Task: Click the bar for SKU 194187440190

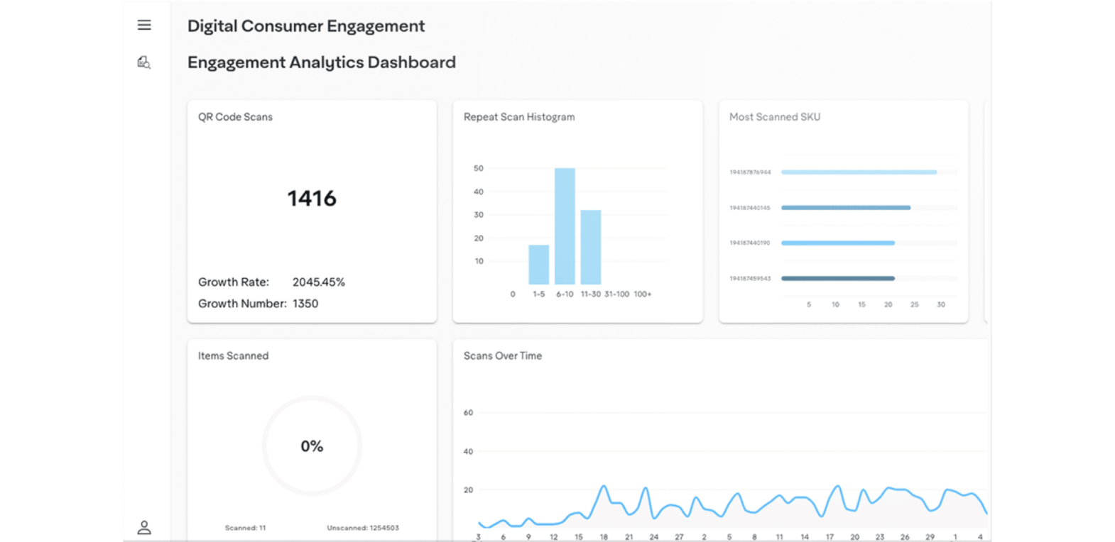Action: [x=837, y=243]
